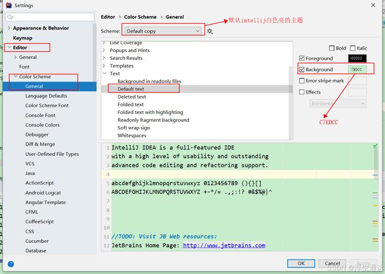Open the disabled Bordered effects dropdown

point(338,104)
